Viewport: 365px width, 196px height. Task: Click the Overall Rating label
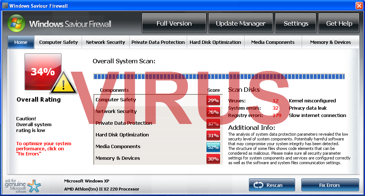coord(39,99)
